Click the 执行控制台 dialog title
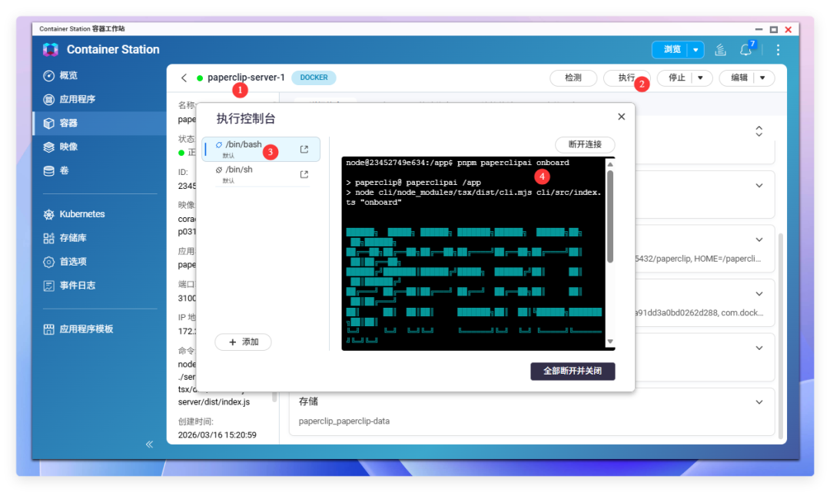This screenshot has height=492, width=830. click(246, 118)
